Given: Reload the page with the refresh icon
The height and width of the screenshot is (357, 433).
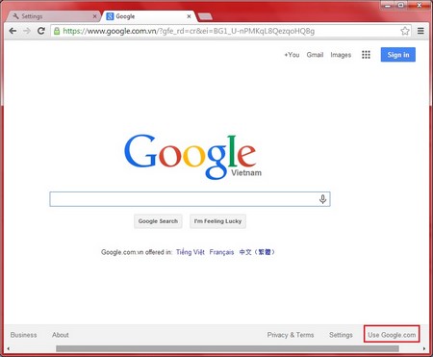Looking at the screenshot, I should 41,31.
